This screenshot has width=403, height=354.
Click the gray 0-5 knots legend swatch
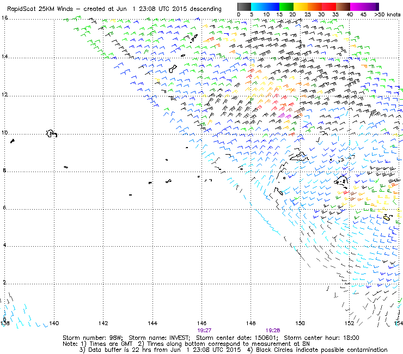(x=244, y=7)
